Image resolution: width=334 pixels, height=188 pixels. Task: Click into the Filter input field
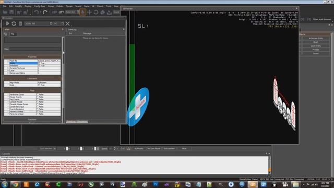coord(35,49)
